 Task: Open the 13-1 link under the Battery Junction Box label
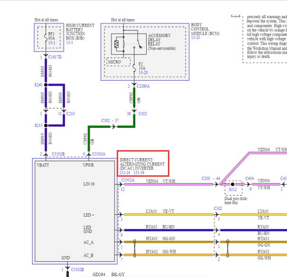pyautogui.click(x=69, y=43)
